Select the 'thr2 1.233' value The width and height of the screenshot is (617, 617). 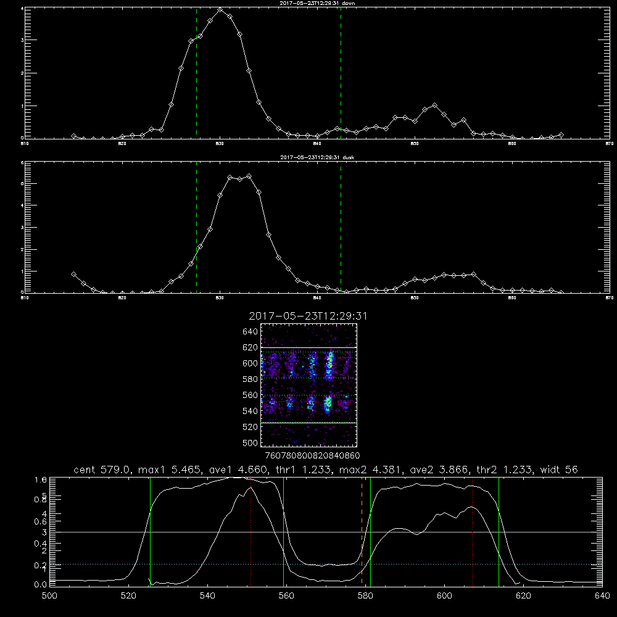point(505,470)
